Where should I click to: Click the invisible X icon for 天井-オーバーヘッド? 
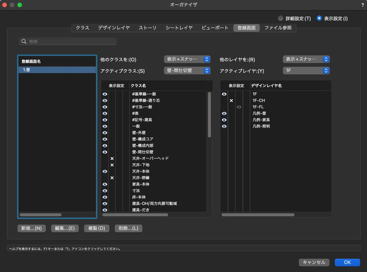[x=112, y=158]
